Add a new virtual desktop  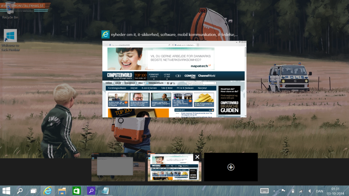[x=231, y=167]
